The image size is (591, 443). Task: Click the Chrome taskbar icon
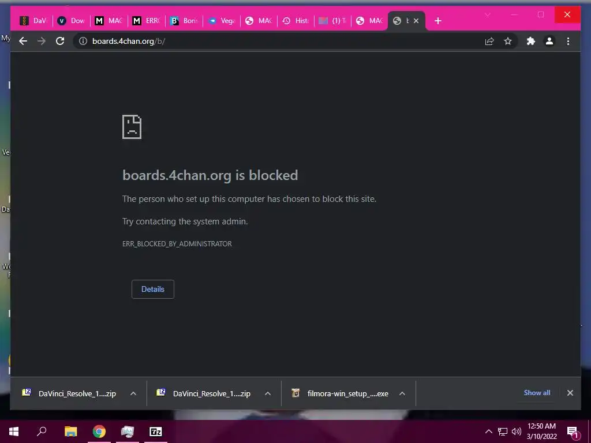pos(99,431)
